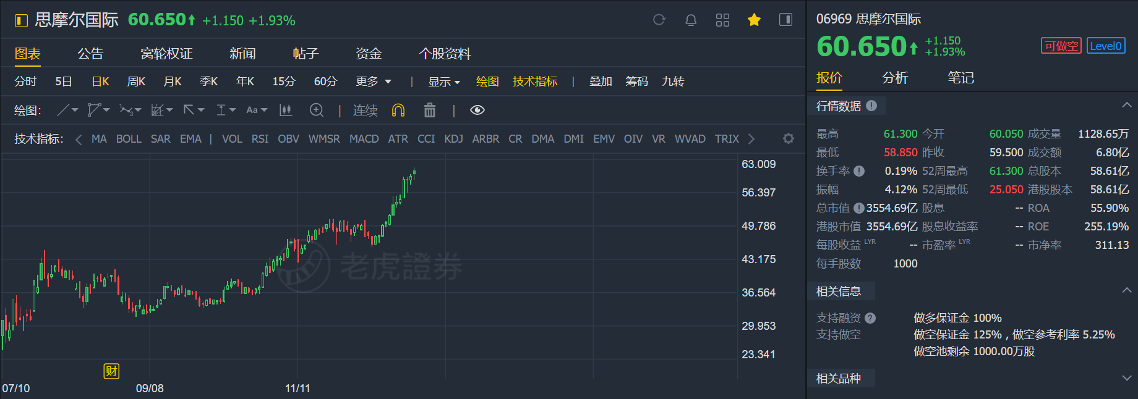The height and width of the screenshot is (399, 1138).
Task: Click the candlestick measure drawing icon
Action: point(286,110)
